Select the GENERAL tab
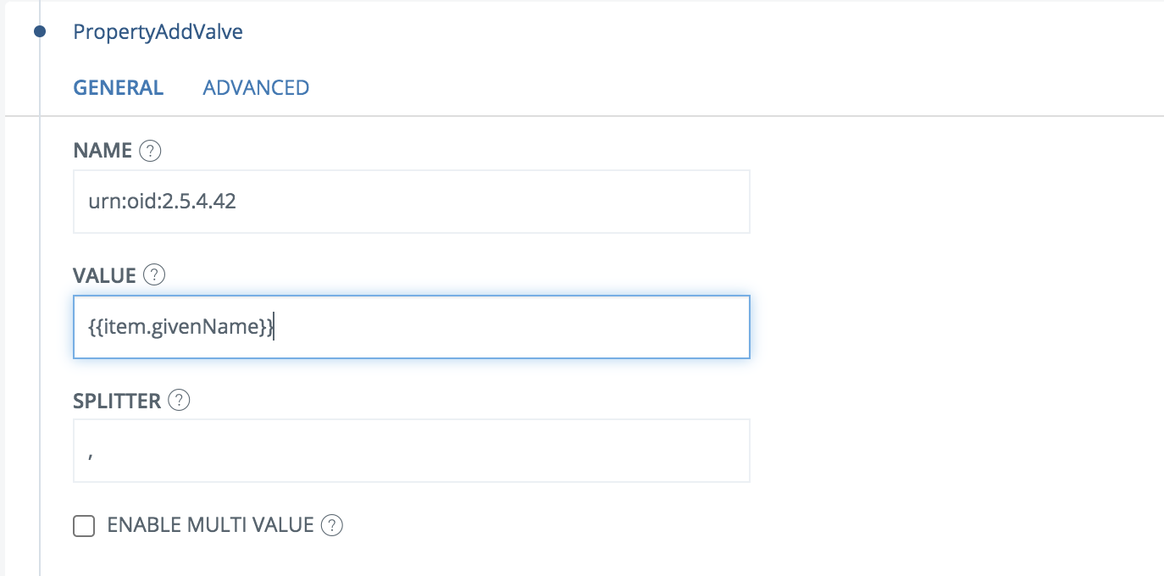 tap(119, 87)
